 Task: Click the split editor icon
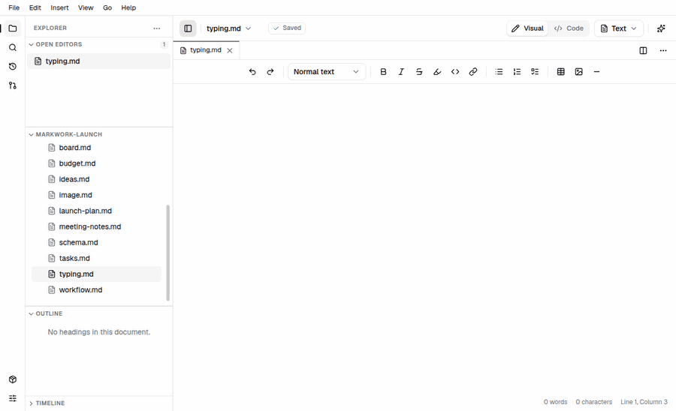(x=643, y=51)
